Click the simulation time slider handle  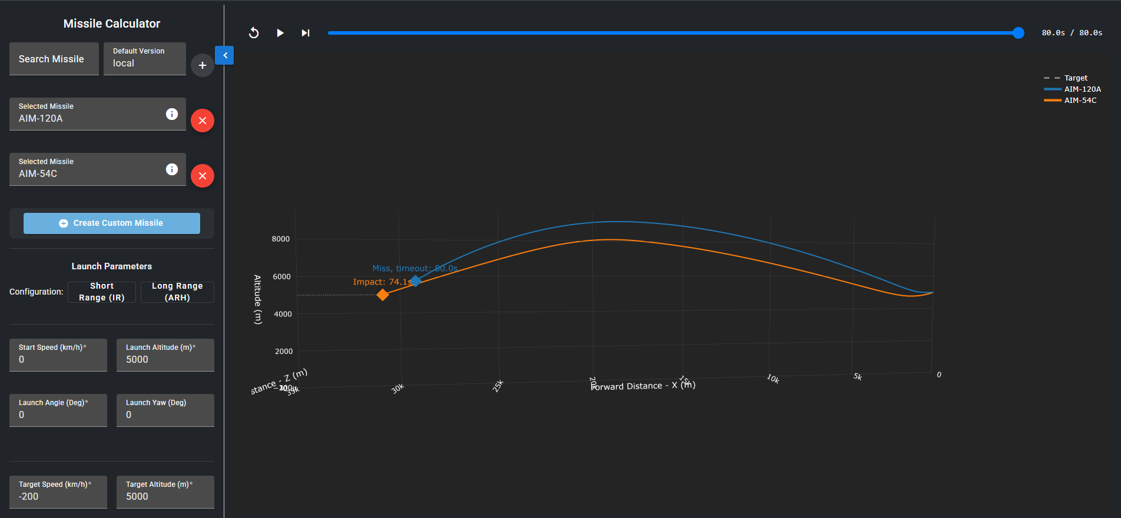(1019, 33)
